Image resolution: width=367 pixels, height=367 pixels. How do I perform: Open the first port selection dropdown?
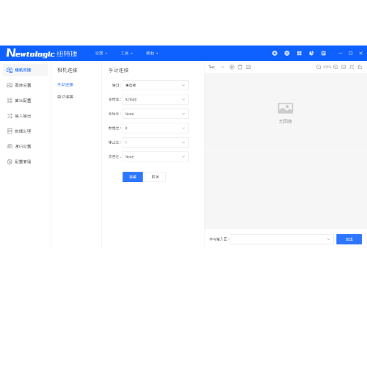(156, 85)
